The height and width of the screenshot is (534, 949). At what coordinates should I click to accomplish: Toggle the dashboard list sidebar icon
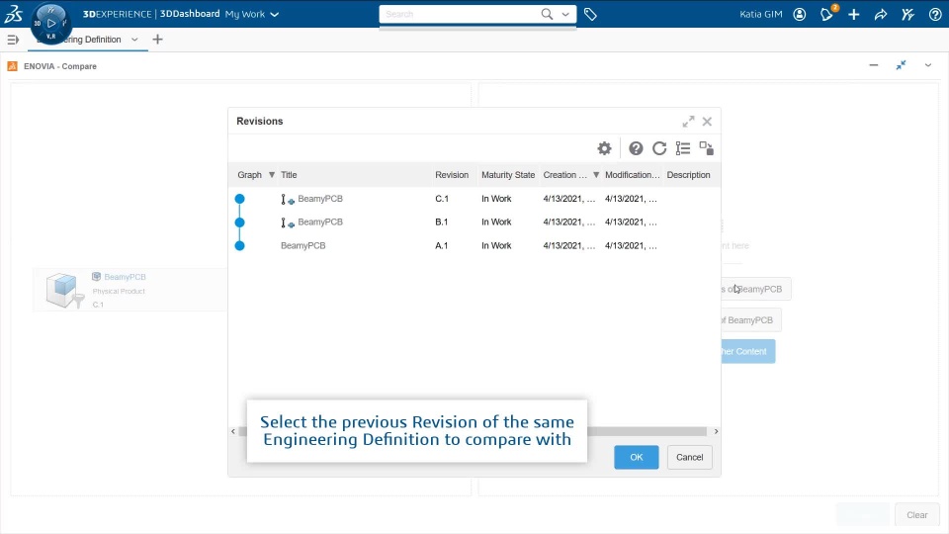[x=13, y=40]
